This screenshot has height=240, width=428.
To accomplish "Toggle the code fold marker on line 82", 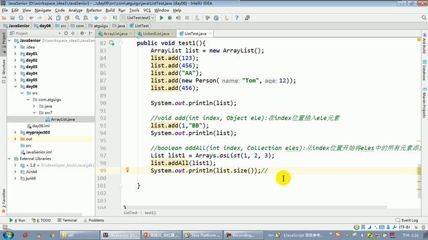I will (x=120, y=43).
